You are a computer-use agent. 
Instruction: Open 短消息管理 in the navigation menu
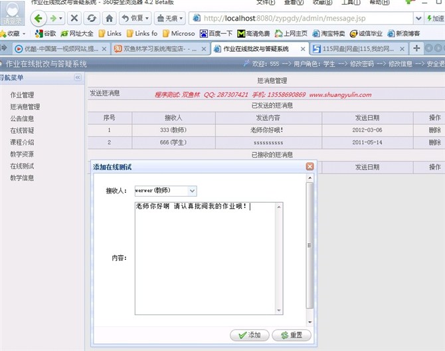[x=25, y=107]
